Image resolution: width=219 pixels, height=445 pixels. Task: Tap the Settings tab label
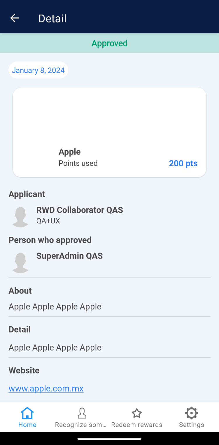coord(191,425)
